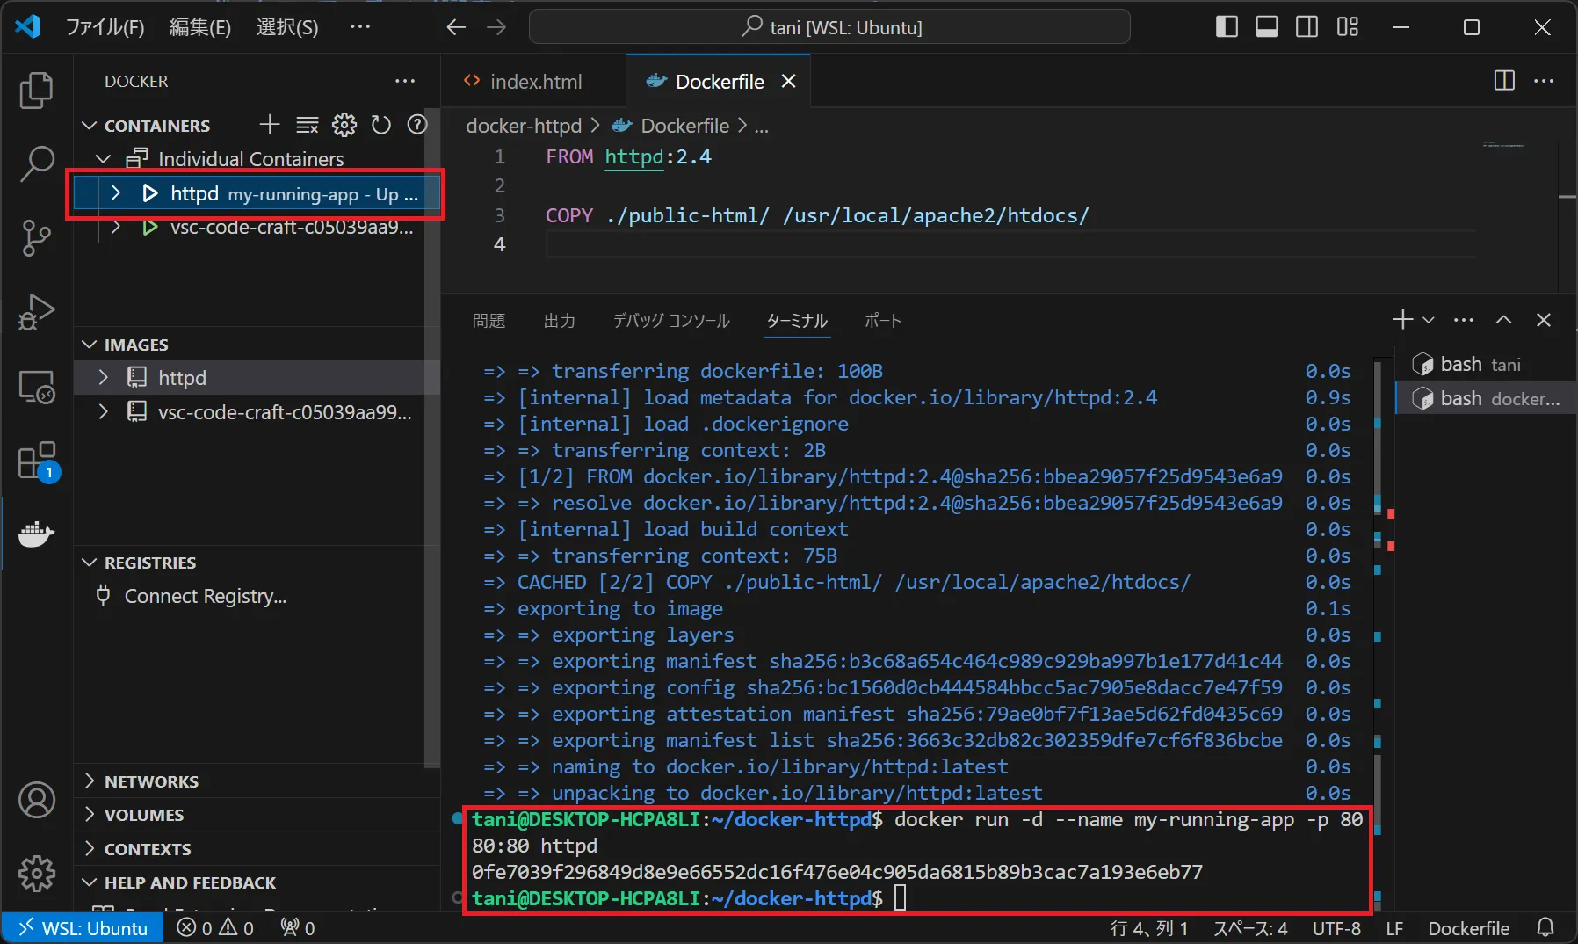Viewport: 1578px width, 944px height.
Task: Click the plus icon in the CONTAINERS header
Action: click(x=268, y=125)
